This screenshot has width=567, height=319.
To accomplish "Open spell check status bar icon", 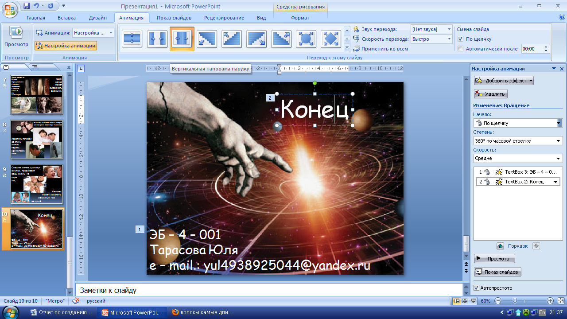I will pyautogui.click(x=76, y=301).
